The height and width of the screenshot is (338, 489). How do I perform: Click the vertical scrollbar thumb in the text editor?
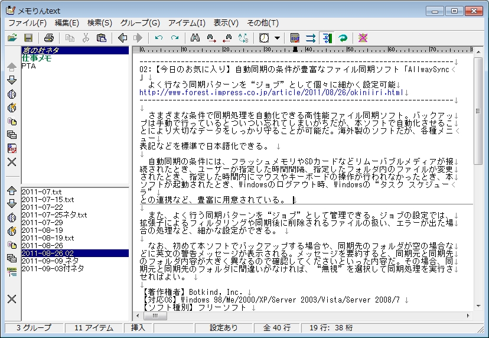[x=478, y=110]
